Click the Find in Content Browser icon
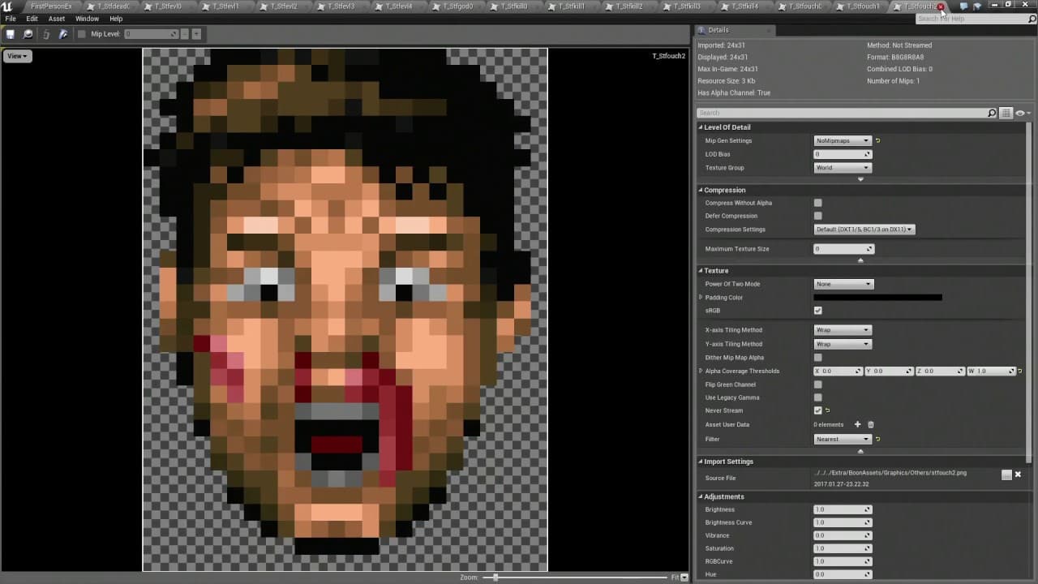Image resolution: width=1038 pixels, height=584 pixels. (x=28, y=34)
